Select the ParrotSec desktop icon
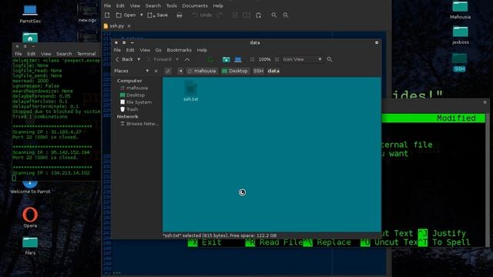 point(30,14)
